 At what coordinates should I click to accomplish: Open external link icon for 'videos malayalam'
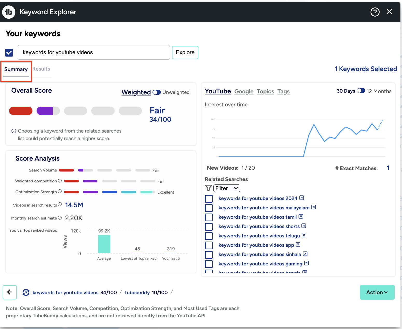point(314,207)
